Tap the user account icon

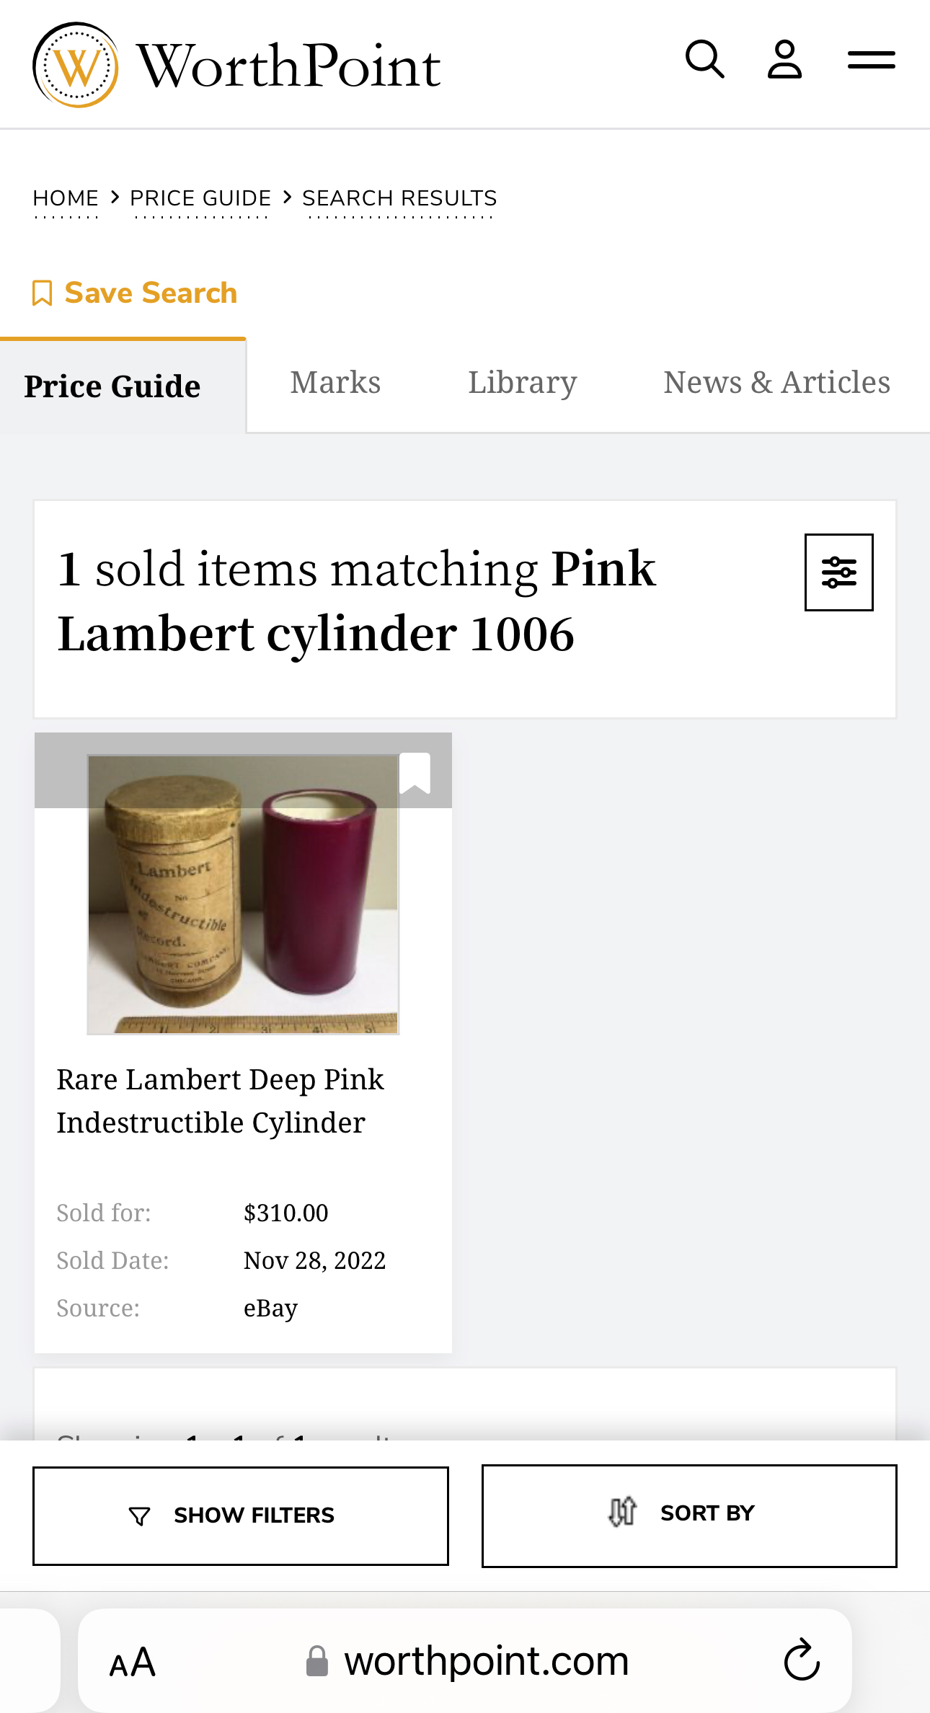pyautogui.click(x=784, y=60)
